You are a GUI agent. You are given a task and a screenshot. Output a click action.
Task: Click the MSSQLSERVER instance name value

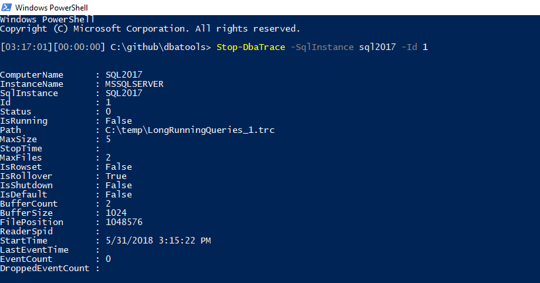tap(134, 84)
